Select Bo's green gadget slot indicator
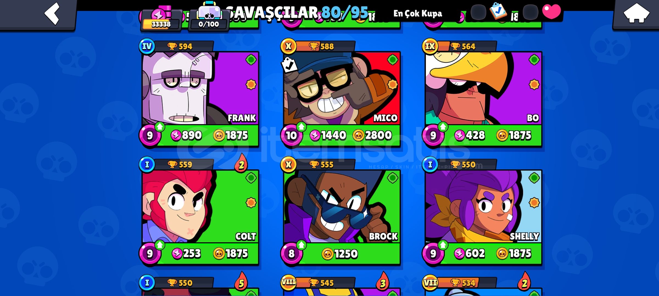The width and height of the screenshot is (659, 296). [x=534, y=59]
